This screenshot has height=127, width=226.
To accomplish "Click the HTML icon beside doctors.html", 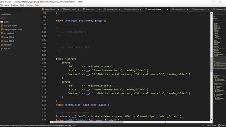I will pos(1,33).
